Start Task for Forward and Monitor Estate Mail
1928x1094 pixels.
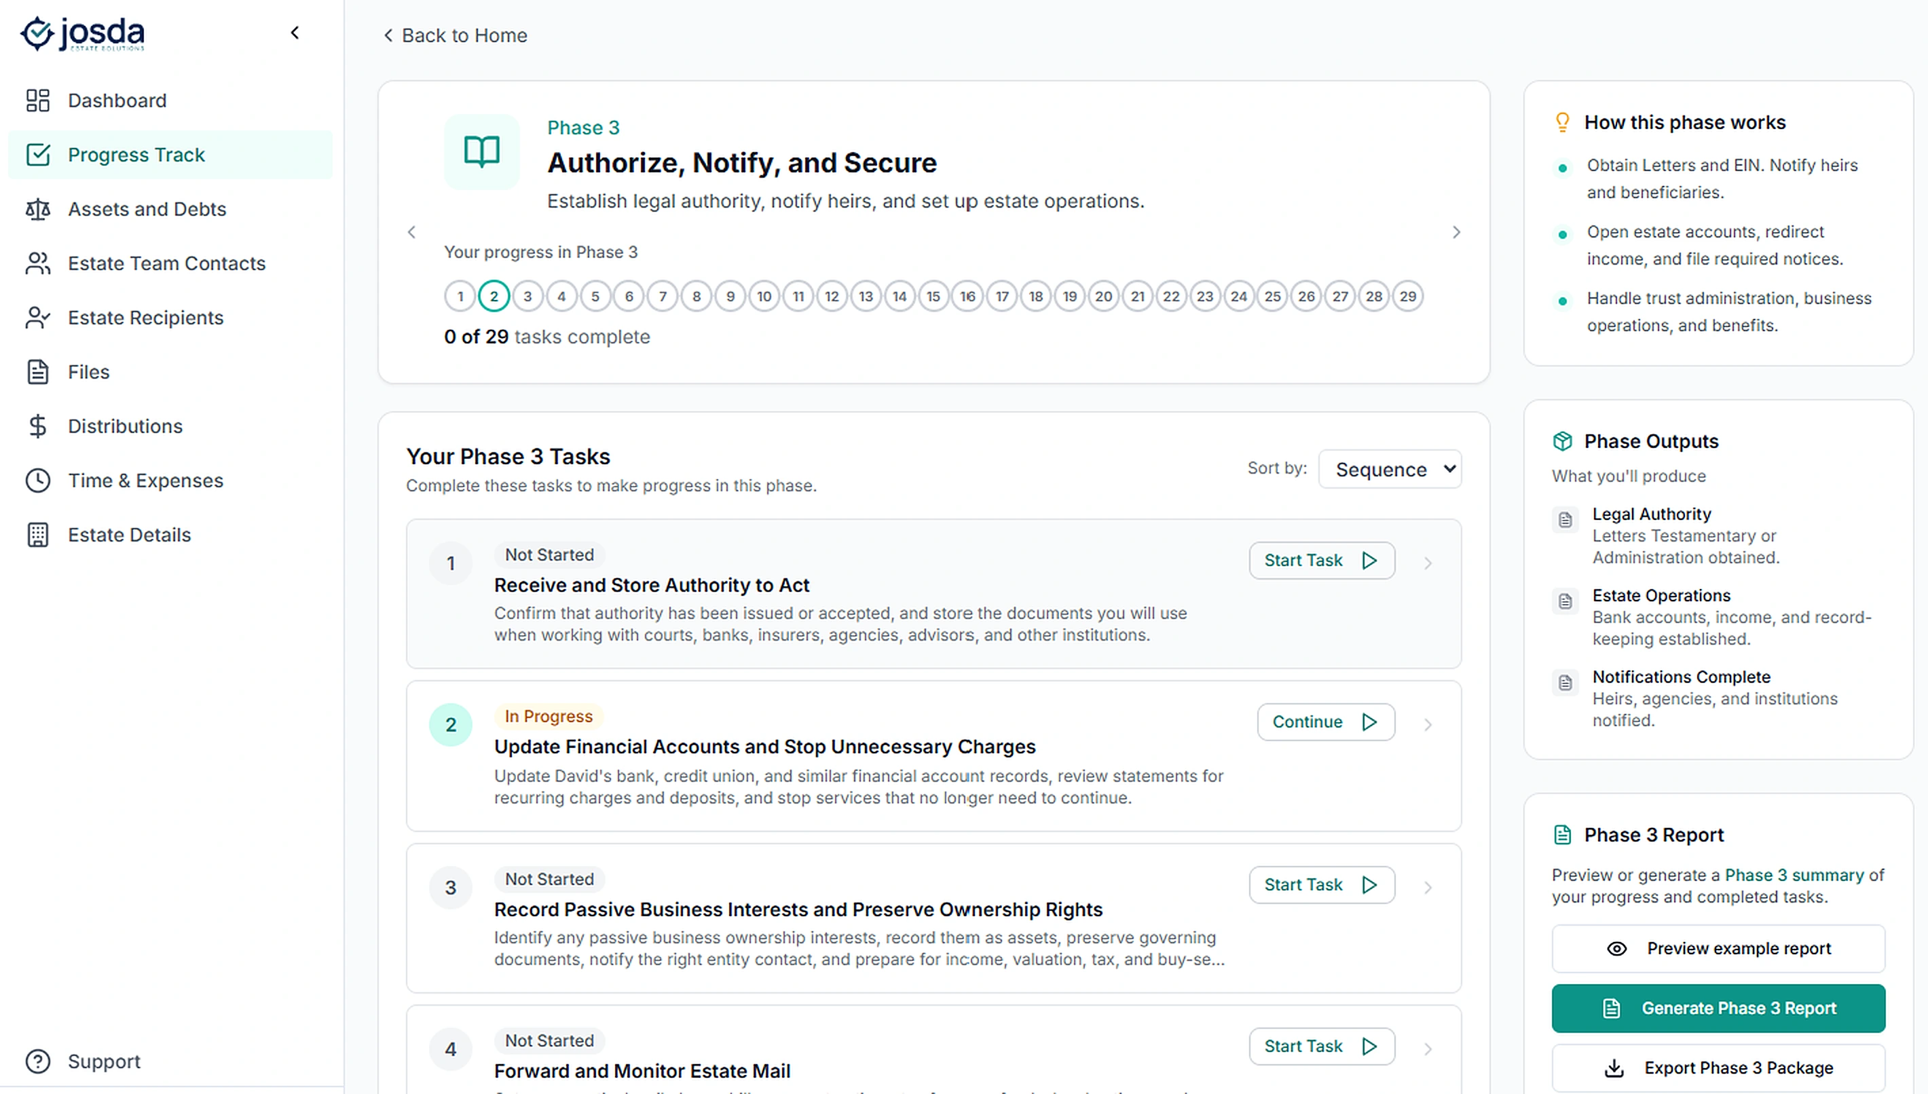point(1322,1046)
